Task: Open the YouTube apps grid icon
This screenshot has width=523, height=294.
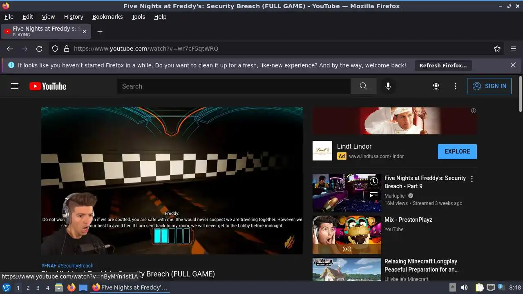Action: pyautogui.click(x=436, y=86)
